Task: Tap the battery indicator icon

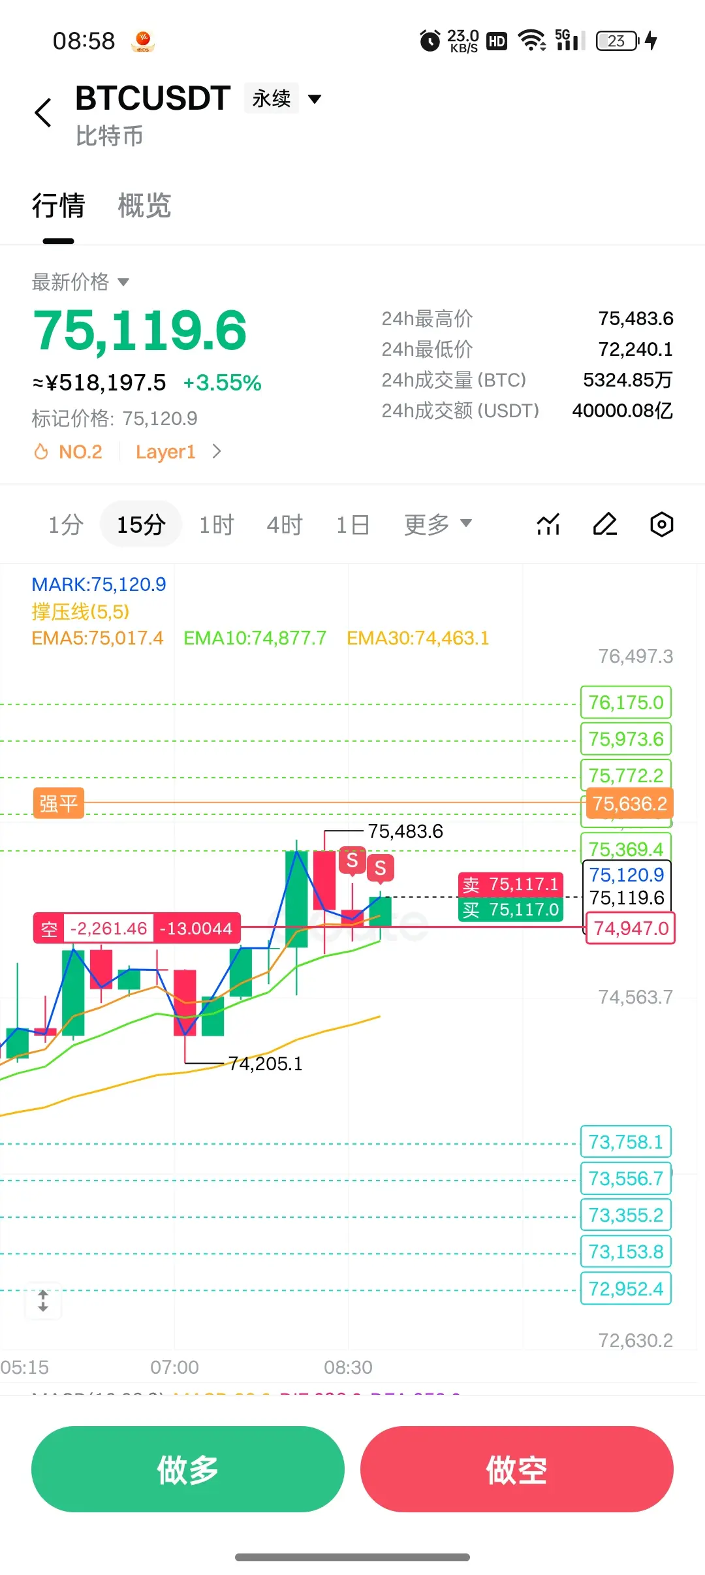Action: coord(618,40)
